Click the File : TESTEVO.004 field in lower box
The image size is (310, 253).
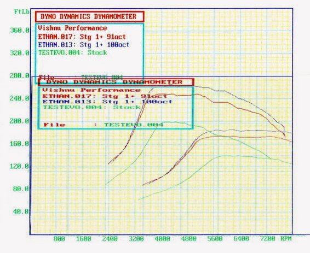[104, 125]
